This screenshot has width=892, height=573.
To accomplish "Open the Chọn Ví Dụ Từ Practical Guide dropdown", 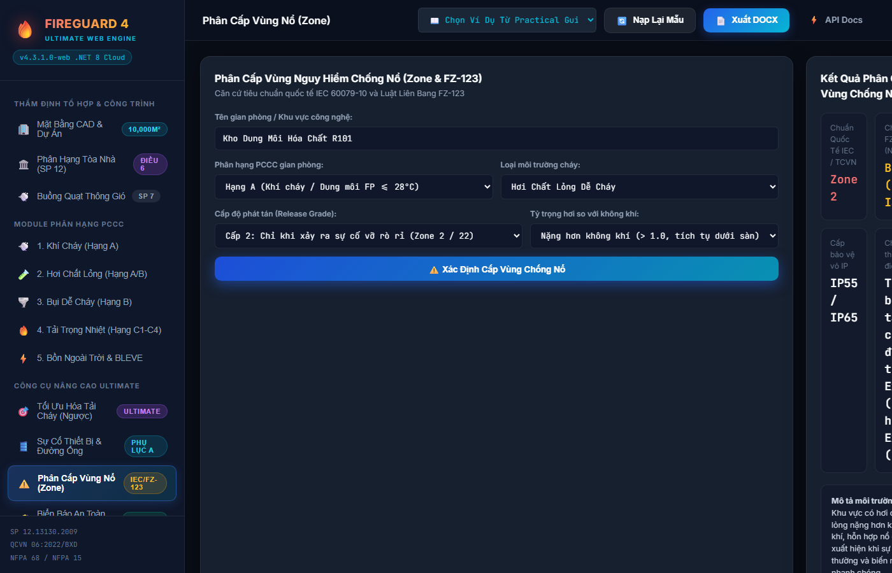I will (507, 20).
